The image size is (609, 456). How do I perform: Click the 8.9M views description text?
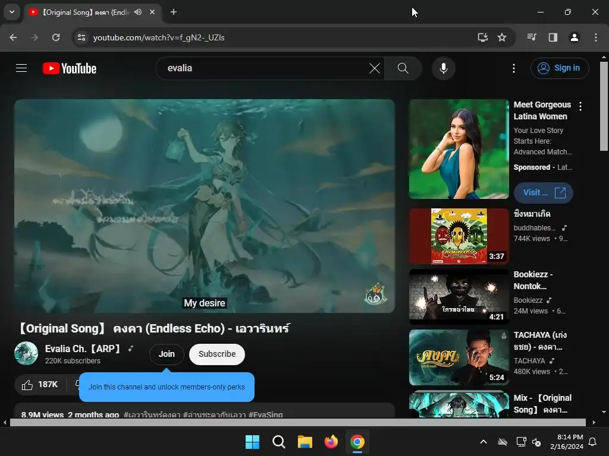pyautogui.click(x=42, y=414)
